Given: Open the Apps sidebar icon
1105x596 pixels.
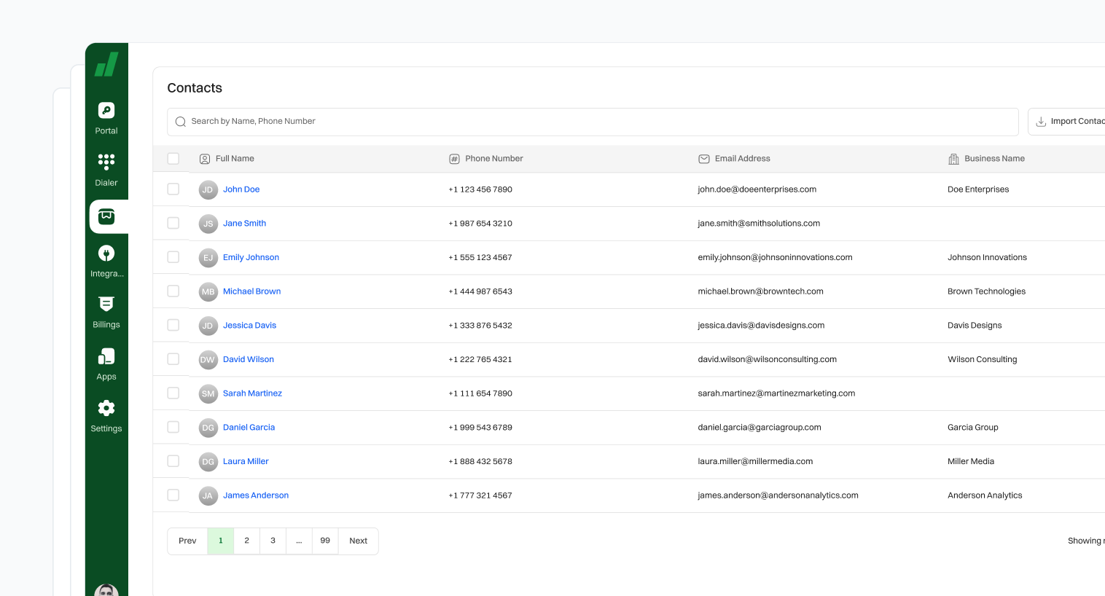Looking at the screenshot, I should tap(106, 357).
